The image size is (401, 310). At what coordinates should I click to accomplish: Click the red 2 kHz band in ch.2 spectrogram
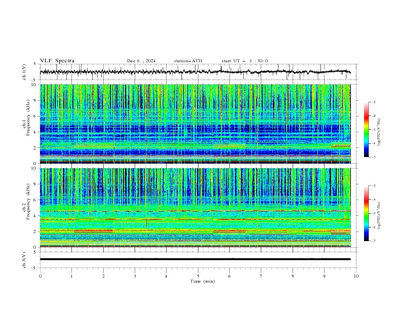tap(94, 231)
